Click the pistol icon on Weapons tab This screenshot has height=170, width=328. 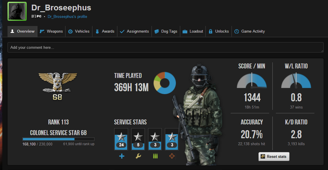click(42, 31)
